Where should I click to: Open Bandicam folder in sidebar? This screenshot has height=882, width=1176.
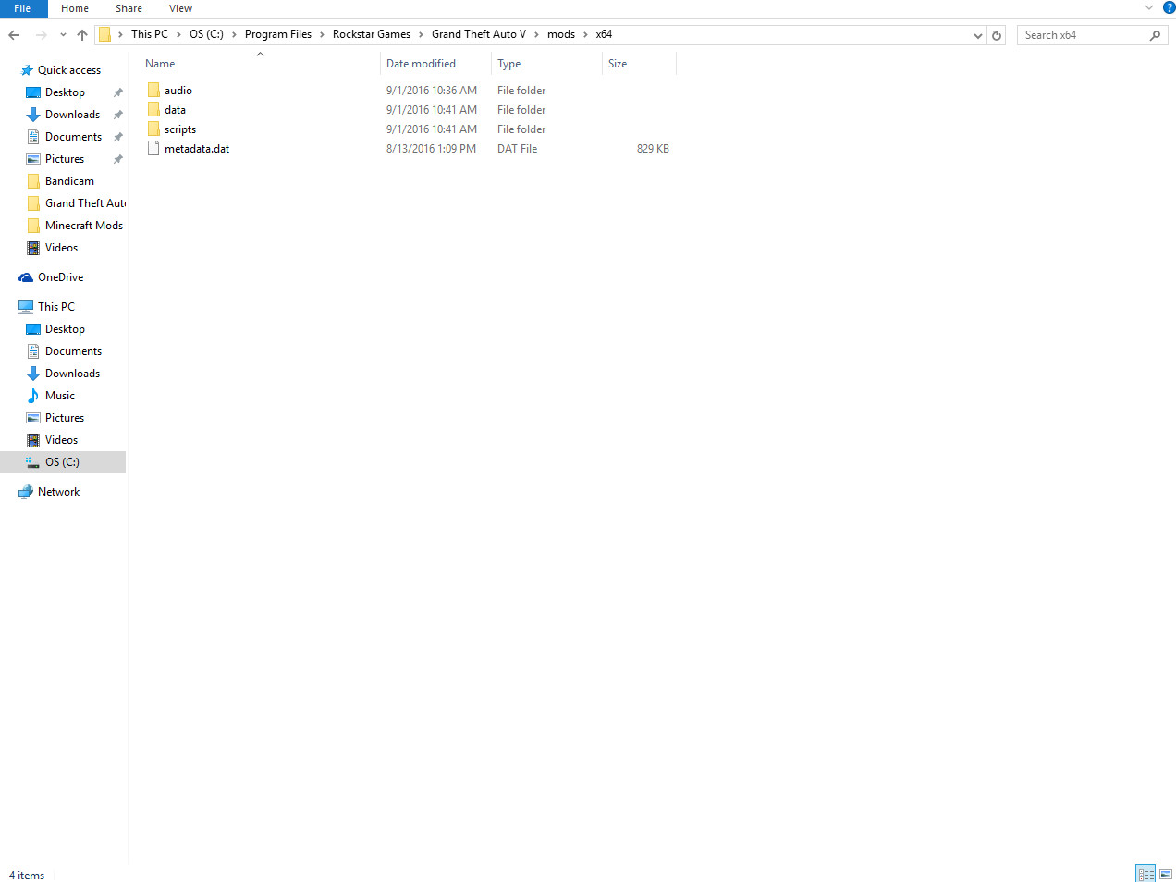pos(69,181)
